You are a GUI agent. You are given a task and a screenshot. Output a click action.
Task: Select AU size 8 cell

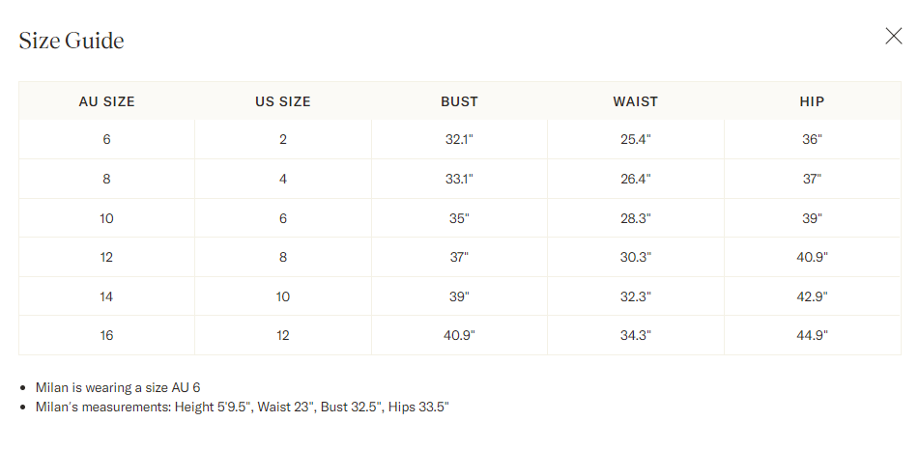[106, 179]
